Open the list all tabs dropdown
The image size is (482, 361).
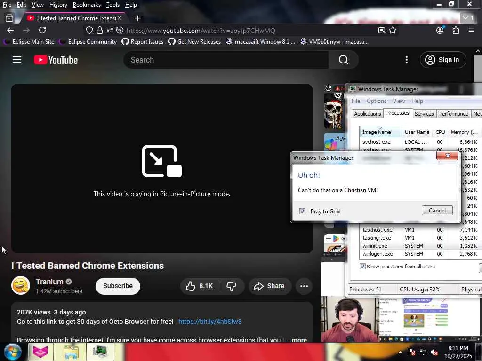point(469,18)
